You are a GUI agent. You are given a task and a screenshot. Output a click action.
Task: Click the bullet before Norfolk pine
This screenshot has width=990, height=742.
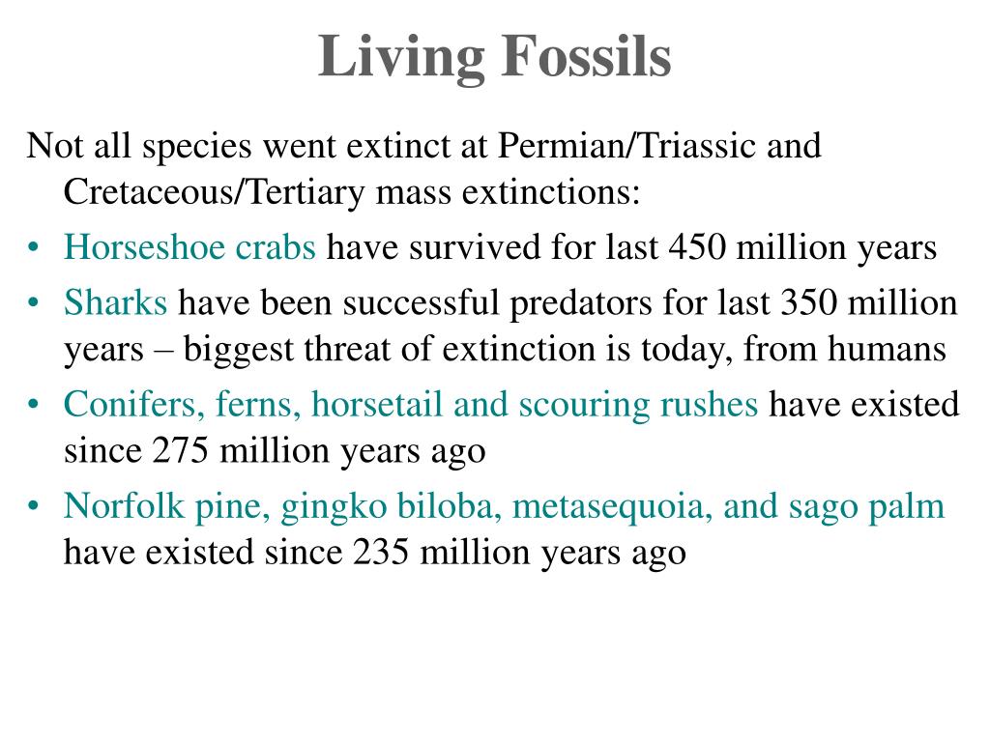[33, 506]
